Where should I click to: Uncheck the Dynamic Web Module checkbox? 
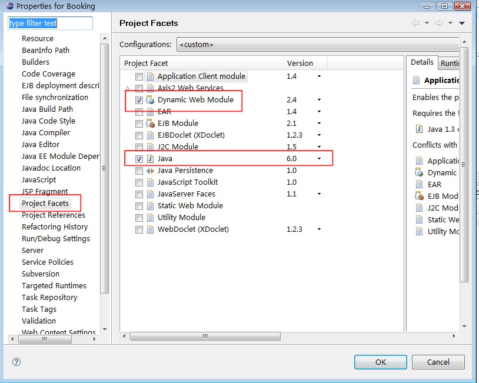(x=139, y=100)
